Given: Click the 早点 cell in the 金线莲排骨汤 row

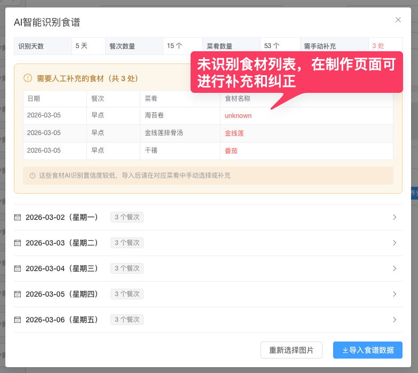Looking at the screenshot, I should coord(113,133).
